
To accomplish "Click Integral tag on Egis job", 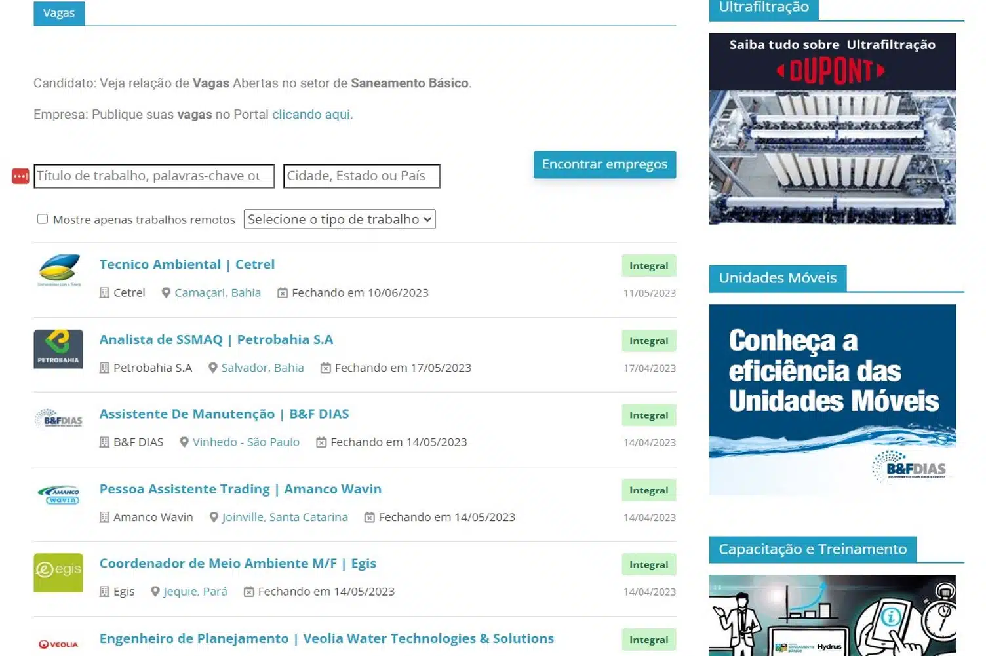I will click(x=649, y=565).
